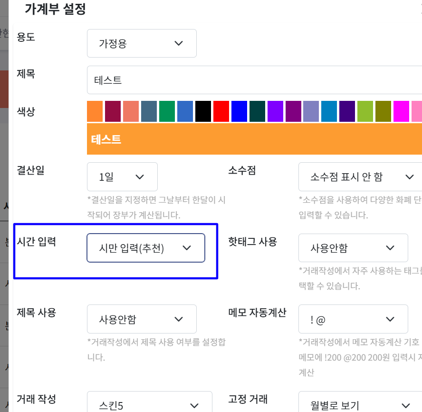Pick the olive color swatch
422x412 pixels.
pyautogui.click(x=384, y=111)
